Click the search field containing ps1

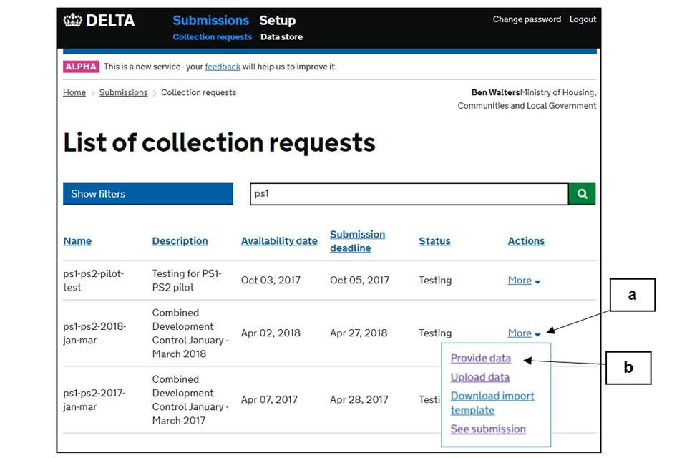(x=409, y=194)
